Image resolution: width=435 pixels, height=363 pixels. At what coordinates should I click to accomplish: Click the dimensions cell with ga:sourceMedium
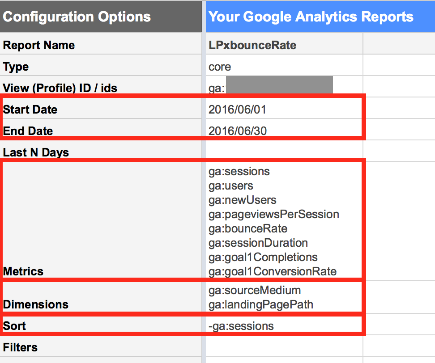click(x=284, y=297)
